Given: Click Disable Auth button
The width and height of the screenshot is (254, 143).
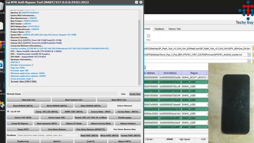Looking at the screenshot, I should point(23,141).
